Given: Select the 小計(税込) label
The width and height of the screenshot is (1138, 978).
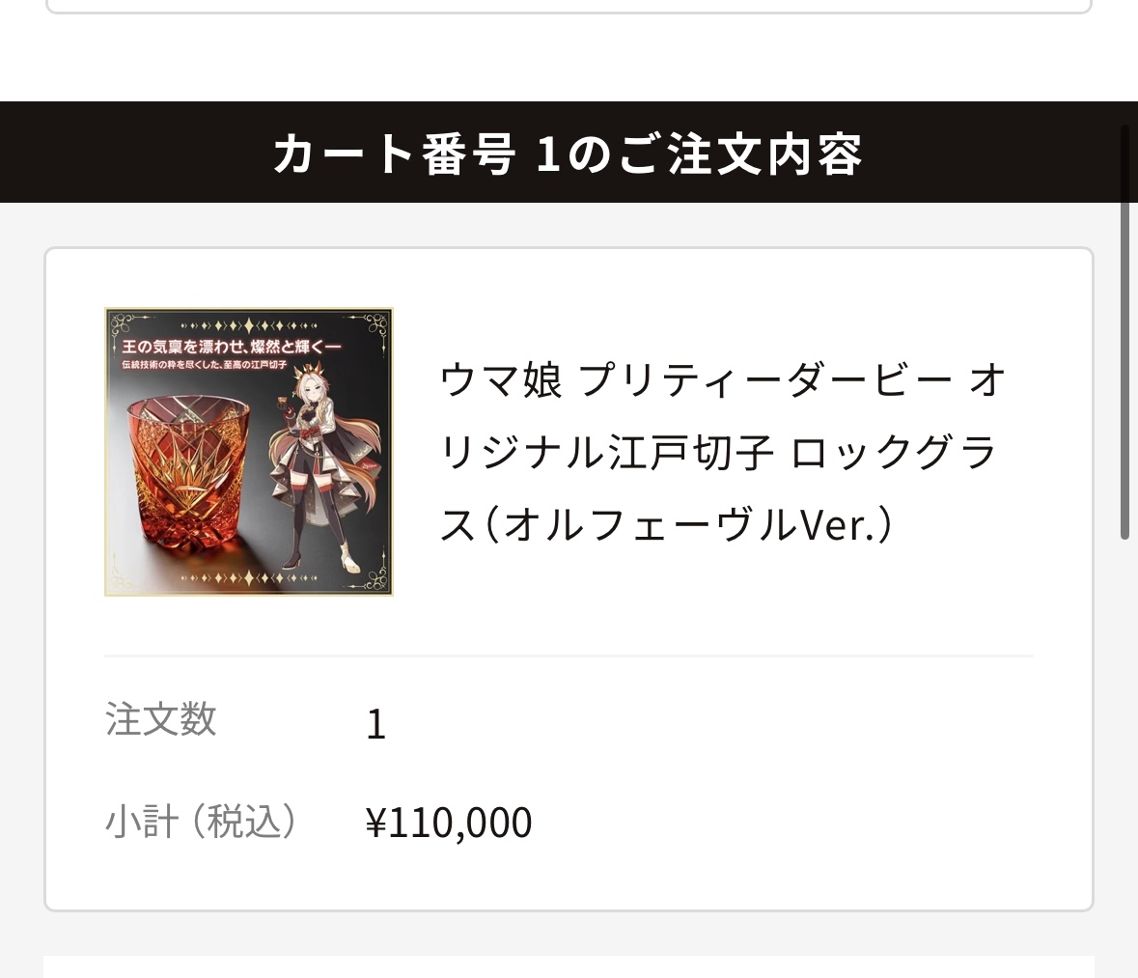Looking at the screenshot, I should (x=201, y=822).
